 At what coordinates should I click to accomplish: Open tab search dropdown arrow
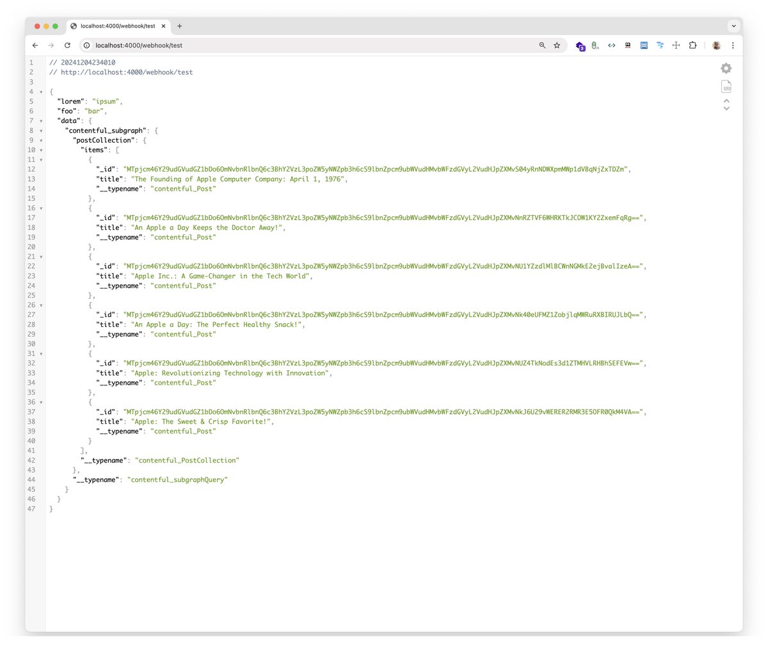click(x=733, y=26)
